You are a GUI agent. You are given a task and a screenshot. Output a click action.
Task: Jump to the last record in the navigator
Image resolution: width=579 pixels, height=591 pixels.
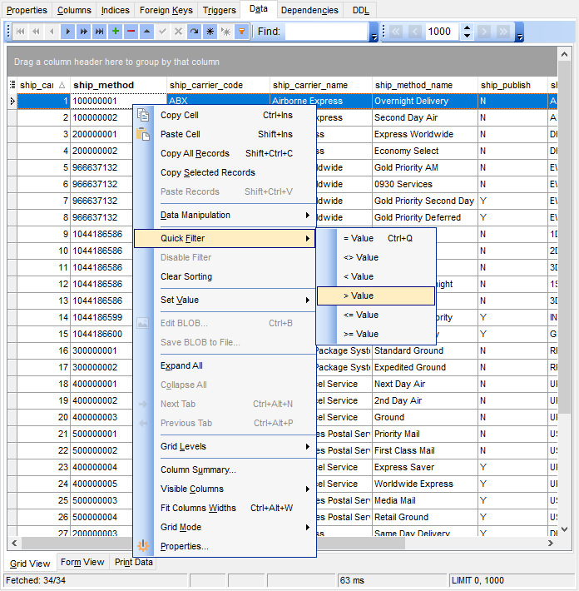pyautogui.click(x=100, y=32)
